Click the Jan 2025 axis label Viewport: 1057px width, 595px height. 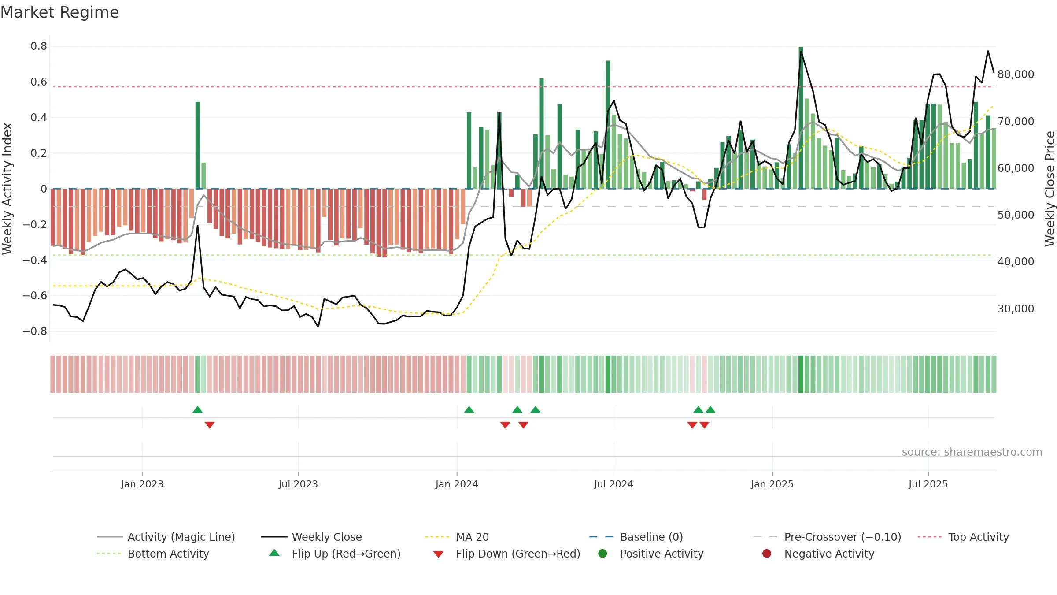[x=772, y=484]
